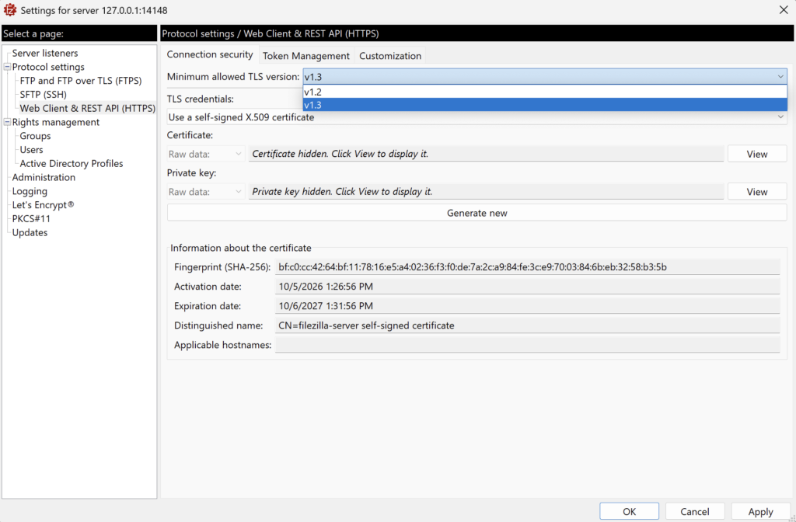
Task: Switch to the Connection security tab
Action: click(x=210, y=55)
